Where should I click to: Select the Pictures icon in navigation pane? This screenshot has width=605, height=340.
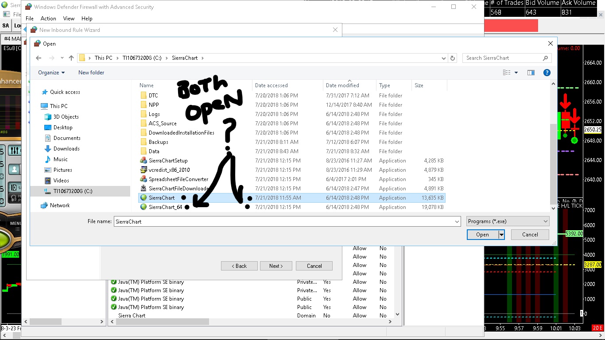click(48, 170)
